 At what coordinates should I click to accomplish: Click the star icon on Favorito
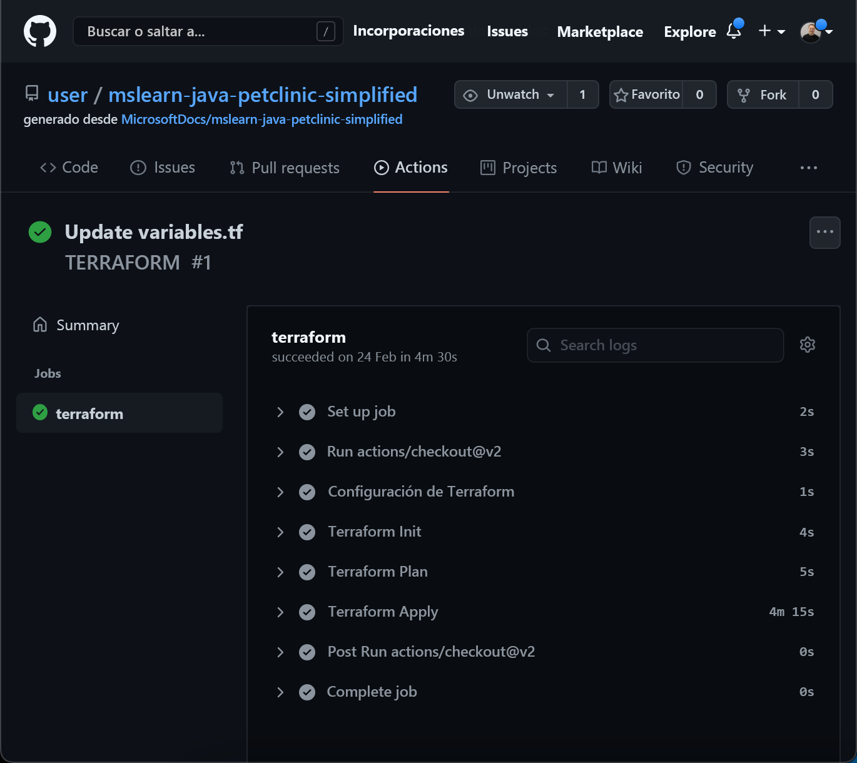(x=621, y=95)
